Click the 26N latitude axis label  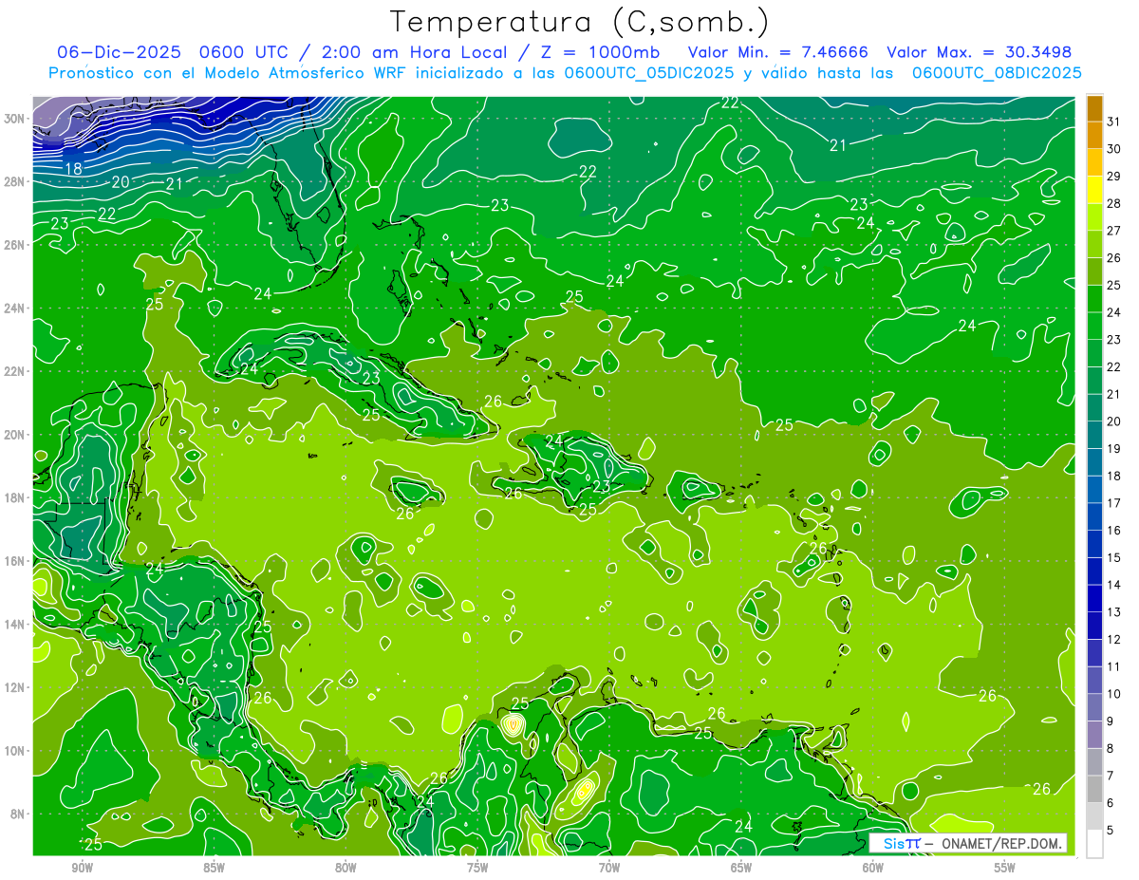pos(16,244)
